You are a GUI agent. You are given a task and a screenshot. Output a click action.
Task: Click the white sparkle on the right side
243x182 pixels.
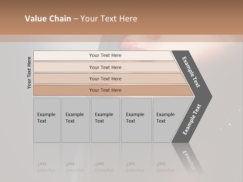pos(230,124)
